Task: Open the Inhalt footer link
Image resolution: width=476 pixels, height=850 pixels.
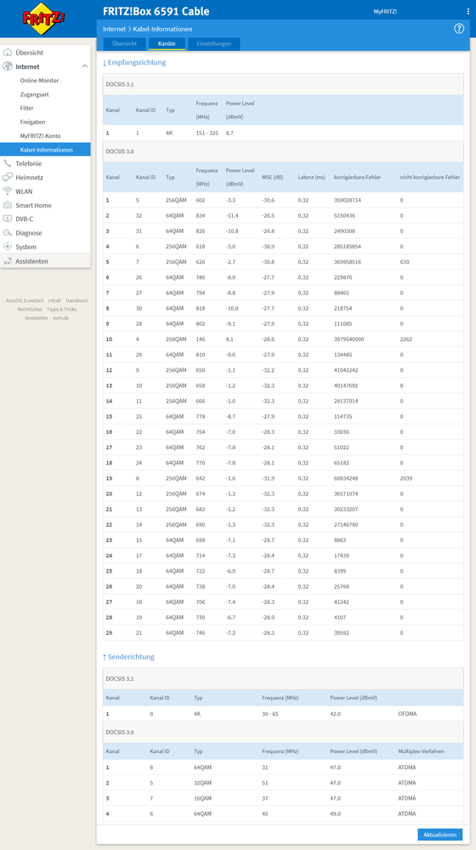Action: point(54,300)
